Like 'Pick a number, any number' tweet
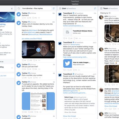This screenshot has height=119, width=119. click(x=34, y=78)
